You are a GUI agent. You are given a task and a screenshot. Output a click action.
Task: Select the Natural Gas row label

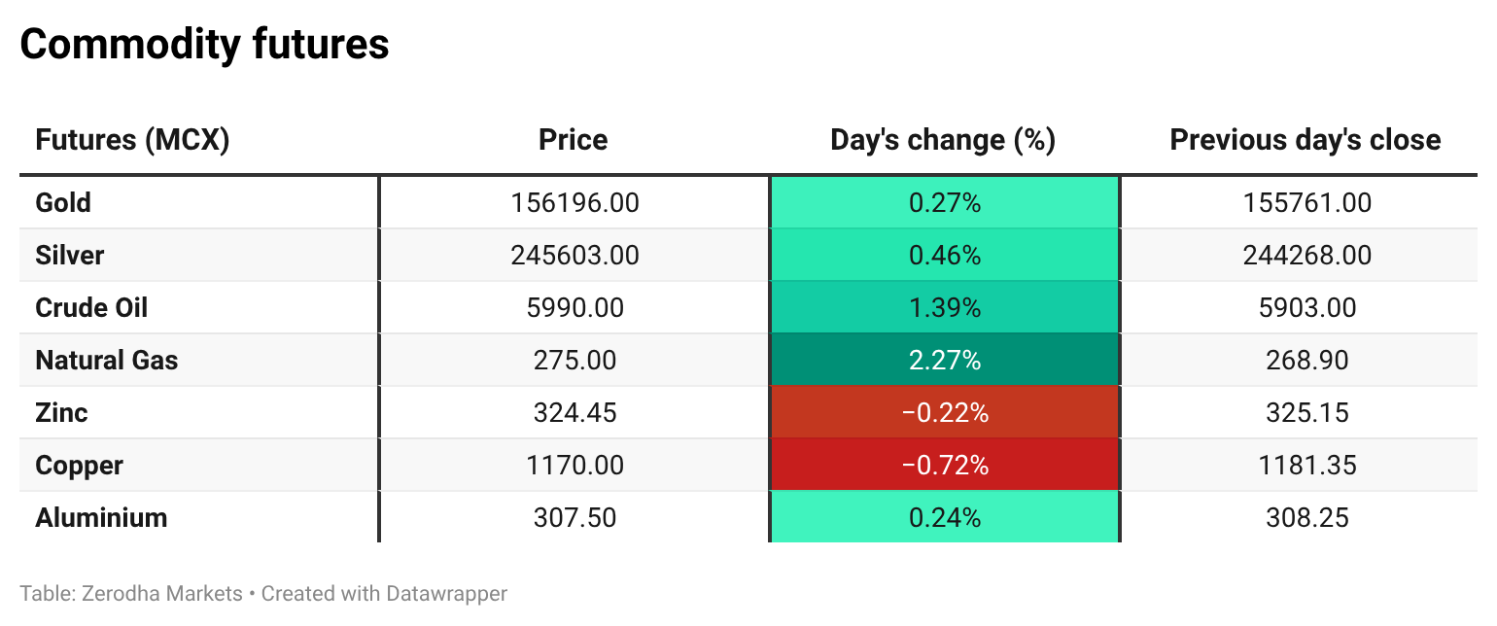click(107, 361)
